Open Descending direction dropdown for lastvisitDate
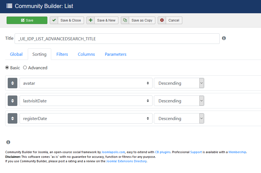This screenshot has height=173, width=261. (179, 101)
